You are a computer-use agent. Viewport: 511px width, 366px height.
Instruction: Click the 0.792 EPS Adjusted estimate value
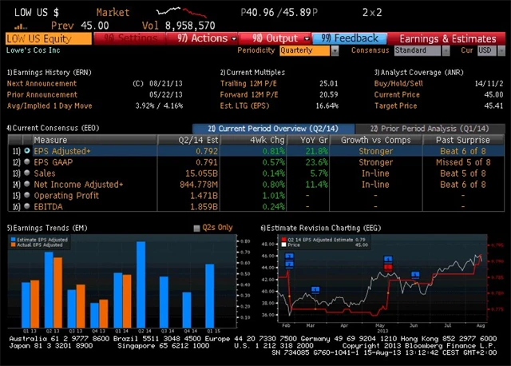[207, 151]
